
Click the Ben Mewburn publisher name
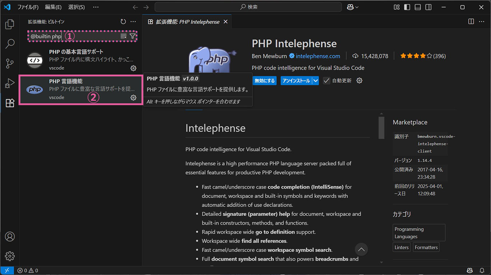[x=269, y=56]
